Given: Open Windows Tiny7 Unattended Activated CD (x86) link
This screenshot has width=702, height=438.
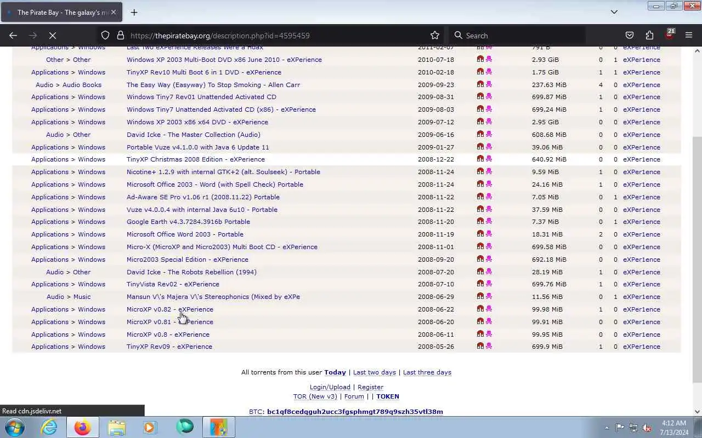Looking at the screenshot, I should [221, 109].
